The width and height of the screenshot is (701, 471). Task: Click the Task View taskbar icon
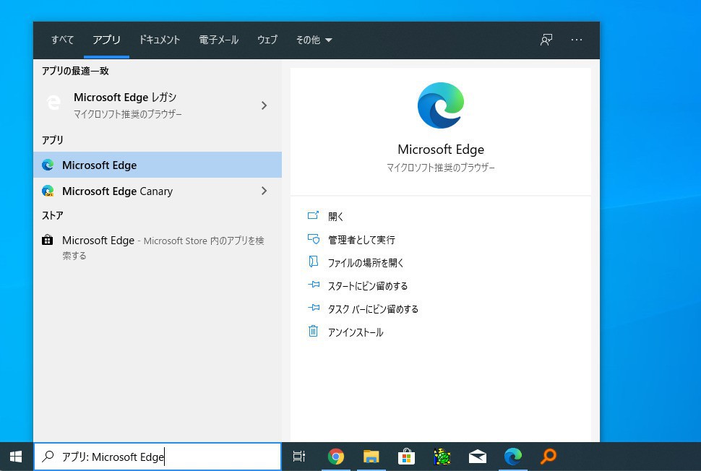(x=299, y=457)
